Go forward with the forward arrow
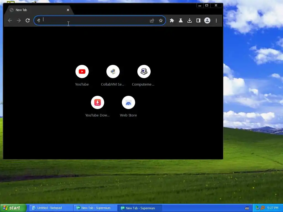The width and height of the screenshot is (283, 212). pyautogui.click(x=19, y=20)
